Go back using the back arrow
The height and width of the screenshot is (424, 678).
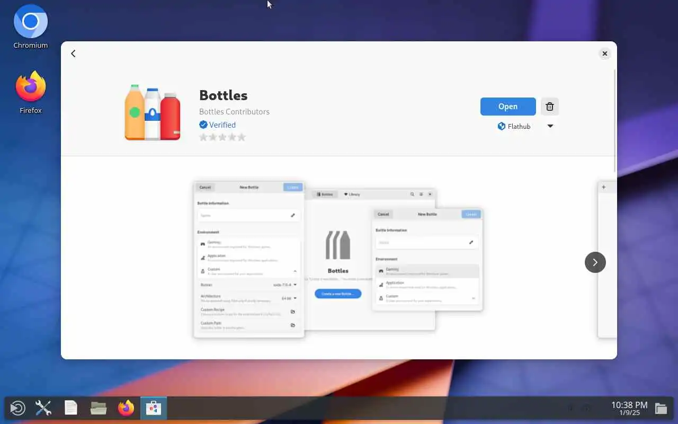click(73, 54)
